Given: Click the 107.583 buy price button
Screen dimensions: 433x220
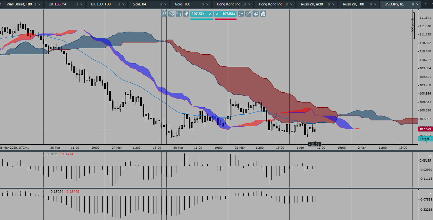Looking at the screenshot, I should [225, 14].
